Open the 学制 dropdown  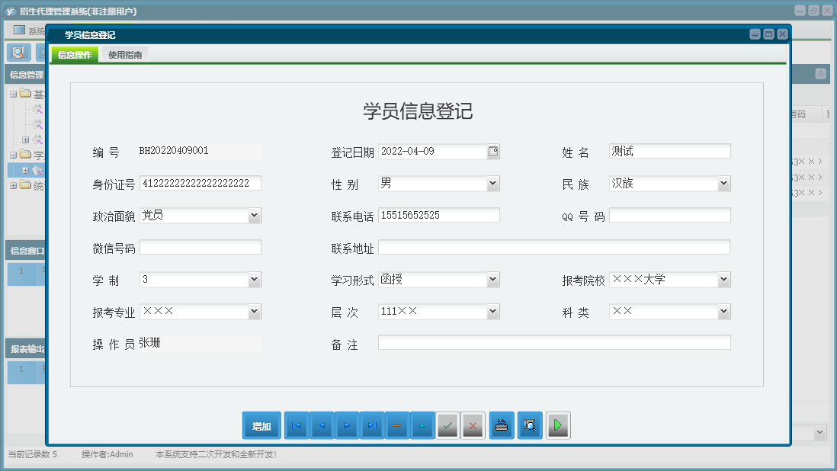pos(255,280)
